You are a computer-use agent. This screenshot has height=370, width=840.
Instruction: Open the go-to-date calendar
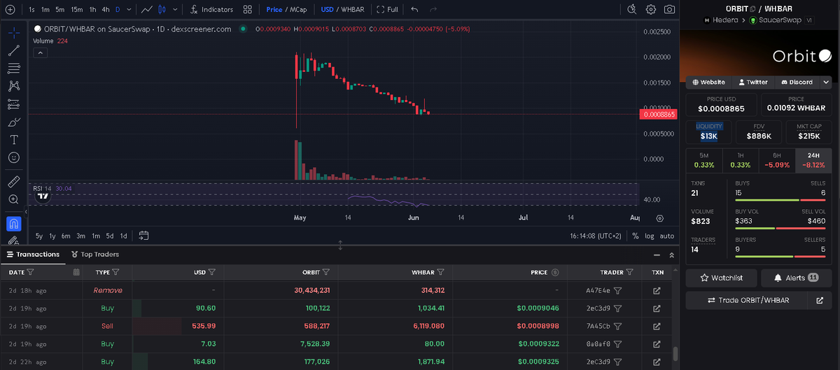(143, 236)
